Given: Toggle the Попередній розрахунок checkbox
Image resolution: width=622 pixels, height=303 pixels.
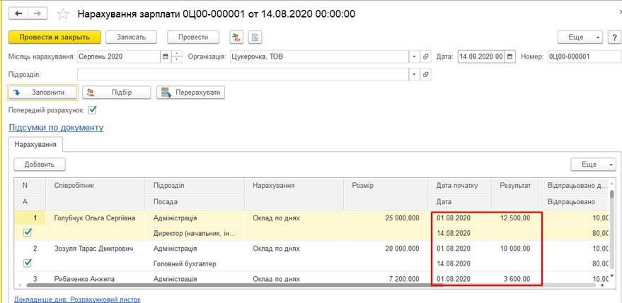Looking at the screenshot, I should [x=93, y=110].
